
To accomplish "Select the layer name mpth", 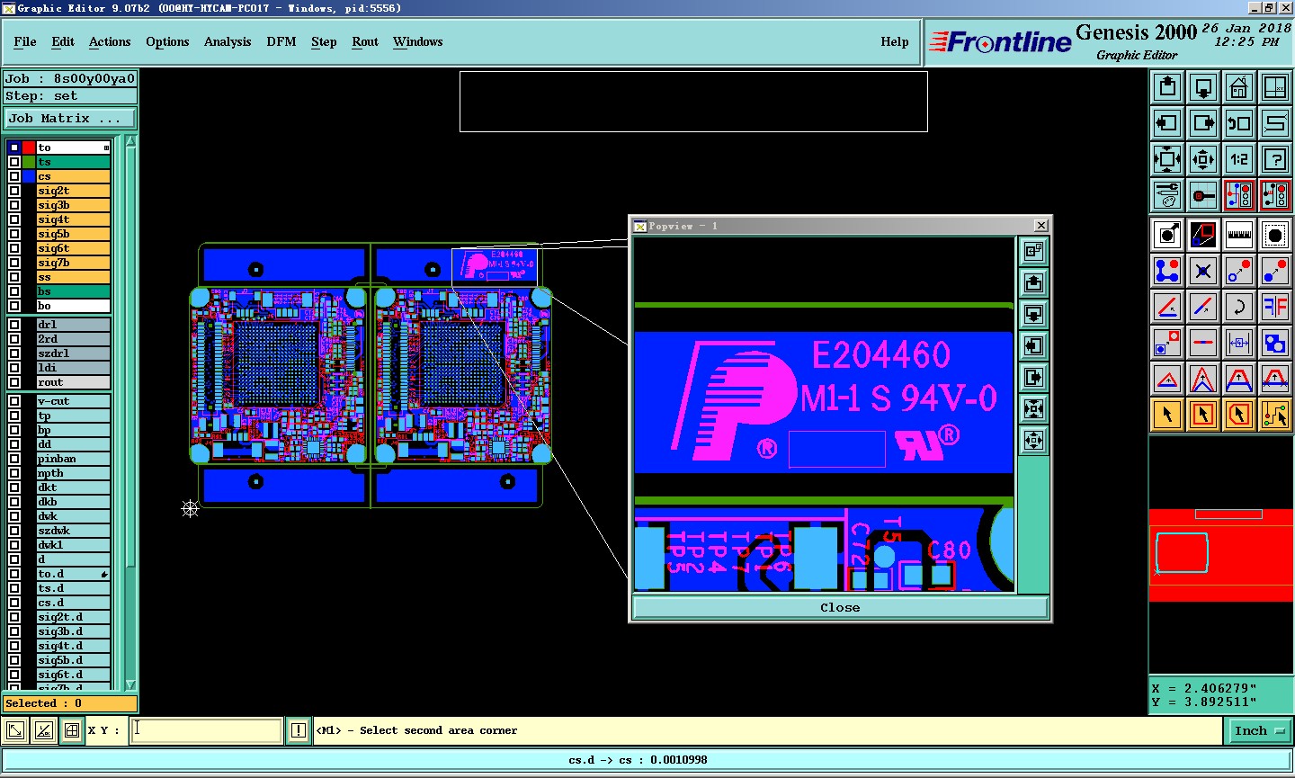I will 73,473.
